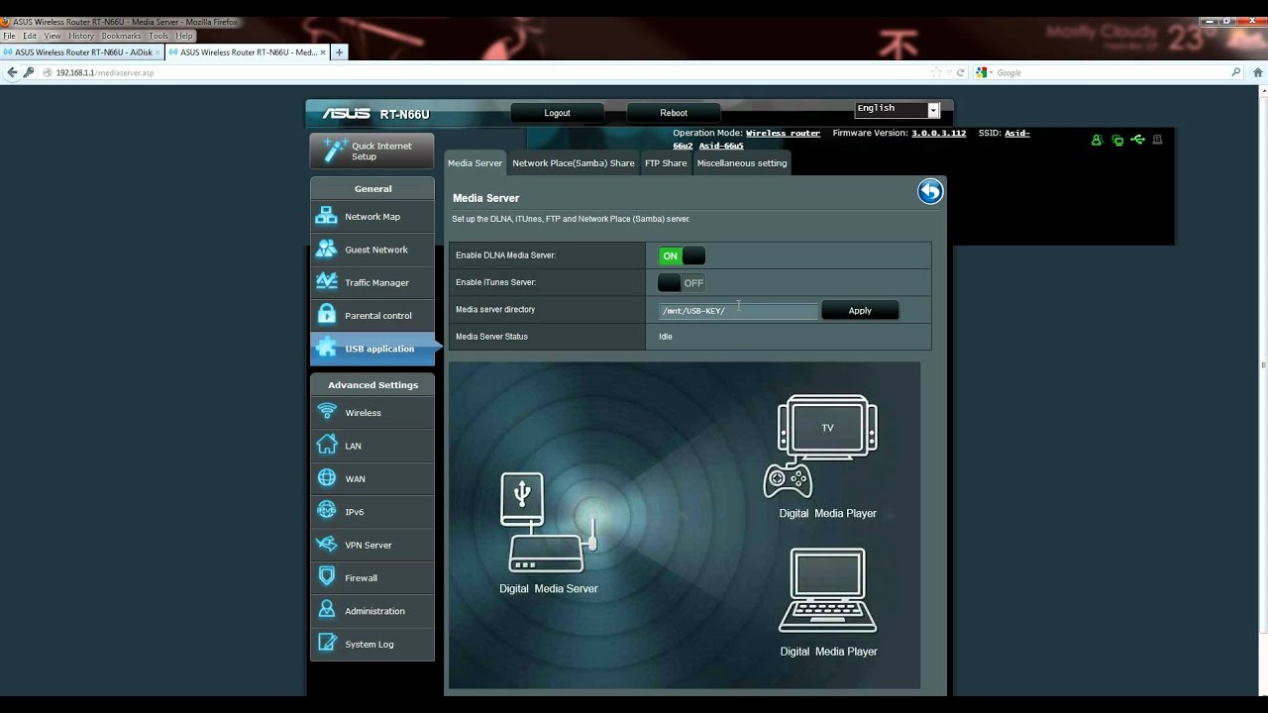The width and height of the screenshot is (1268, 713).
Task: Click the Guest Network icon
Action: pos(326,250)
